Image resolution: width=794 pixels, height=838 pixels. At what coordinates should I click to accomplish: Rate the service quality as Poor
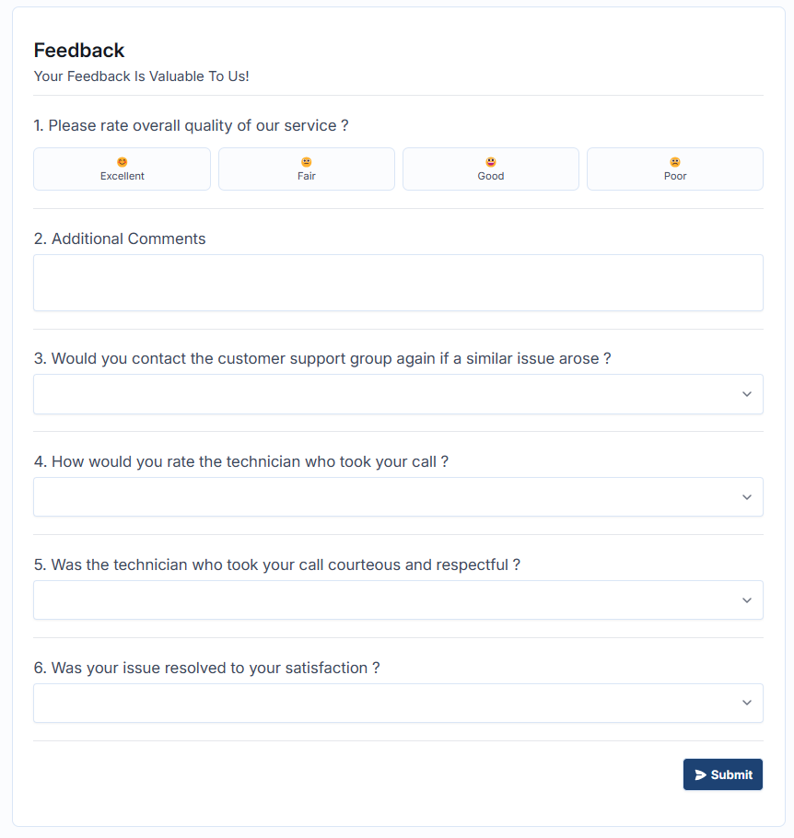point(675,169)
